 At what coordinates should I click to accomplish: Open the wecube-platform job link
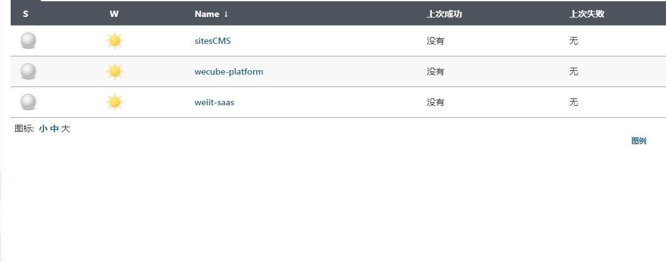[x=228, y=72]
